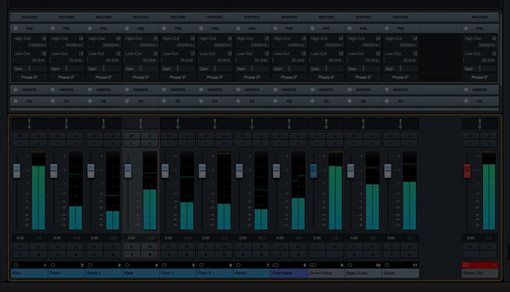510x292 pixels.
Task: Click the Snare channel volume fader handle
Action: pos(54,171)
